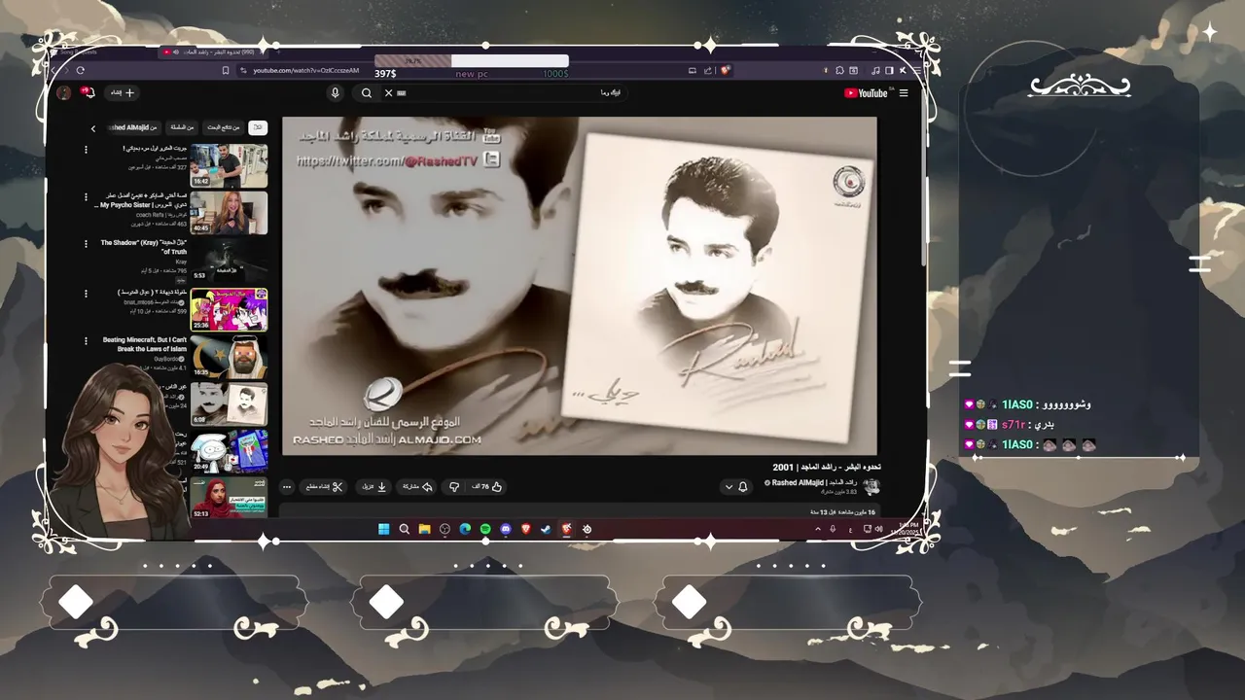The height and width of the screenshot is (700, 1245).
Task: Open Beating Minecraft video title
Action: [144, 344]
